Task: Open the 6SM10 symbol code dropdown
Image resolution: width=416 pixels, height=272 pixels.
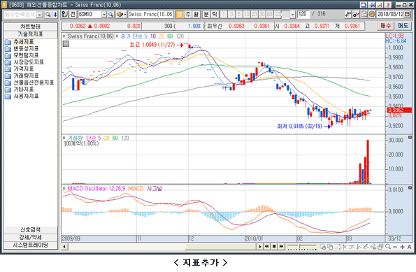Action: point(103,14)
